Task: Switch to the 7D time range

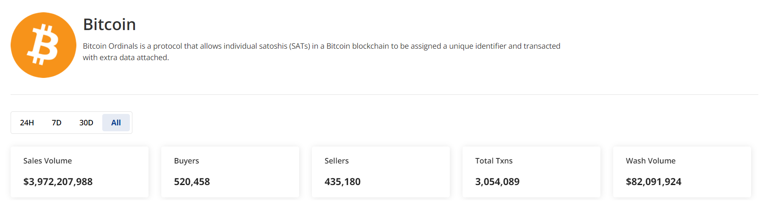Action: (56, 123)
